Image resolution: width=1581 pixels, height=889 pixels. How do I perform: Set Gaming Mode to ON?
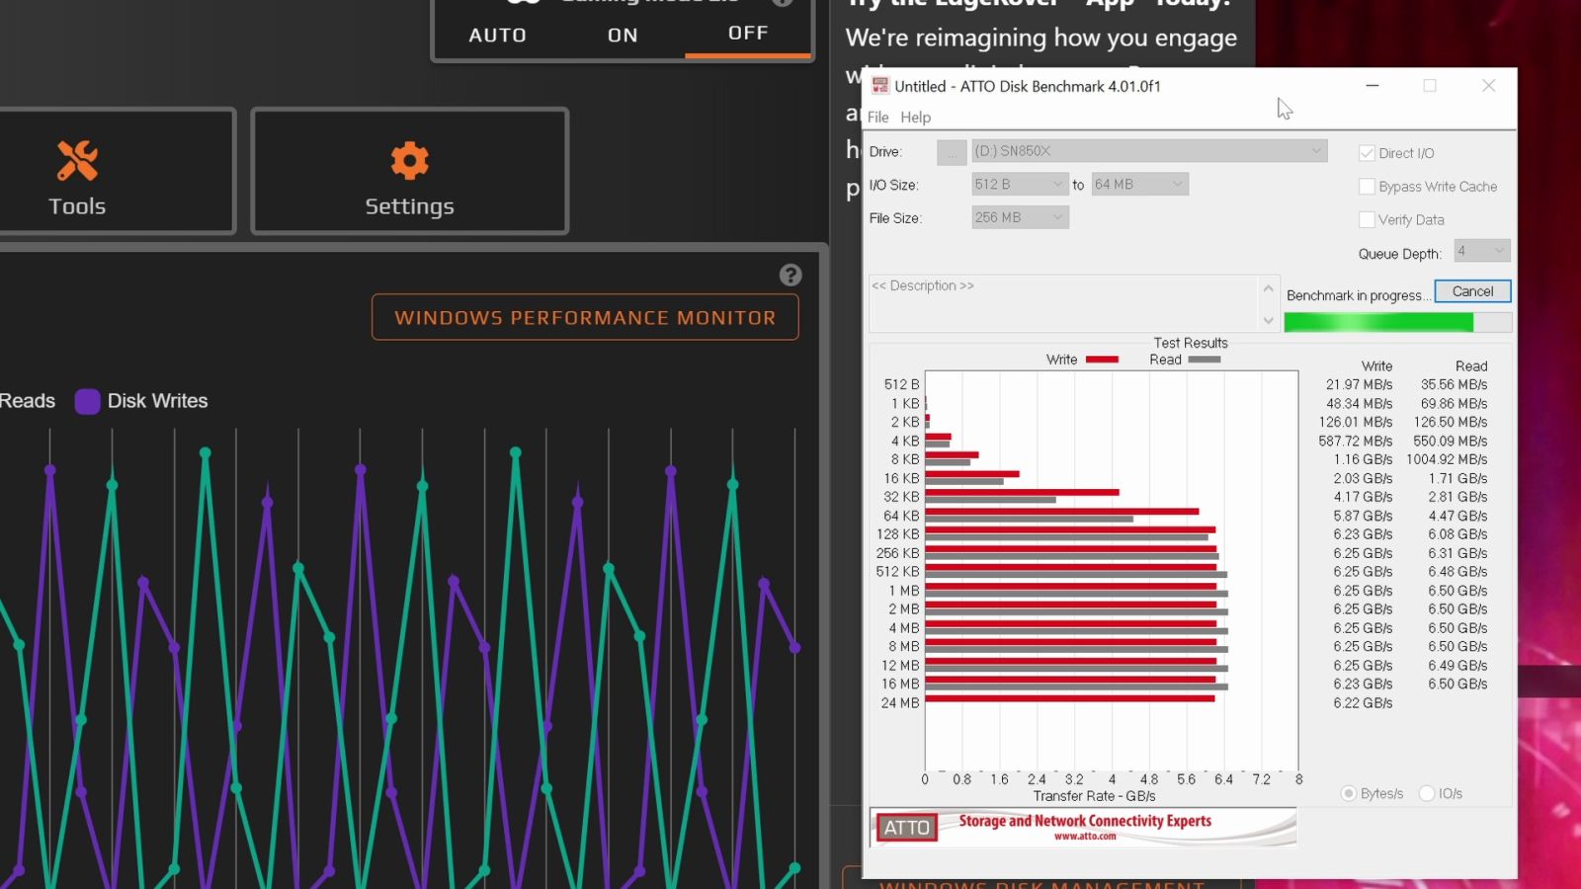pyautogui.click(x=623, y=36)
